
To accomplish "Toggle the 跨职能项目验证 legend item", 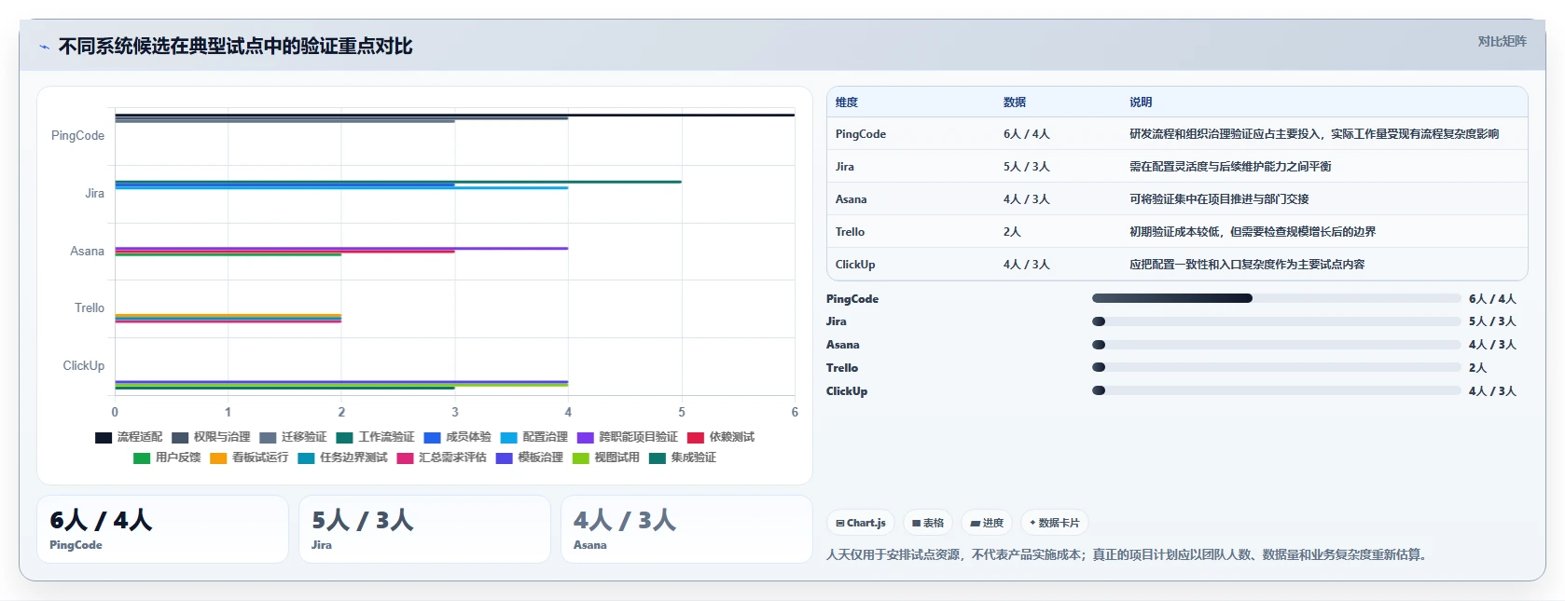I will click(627, 437).
